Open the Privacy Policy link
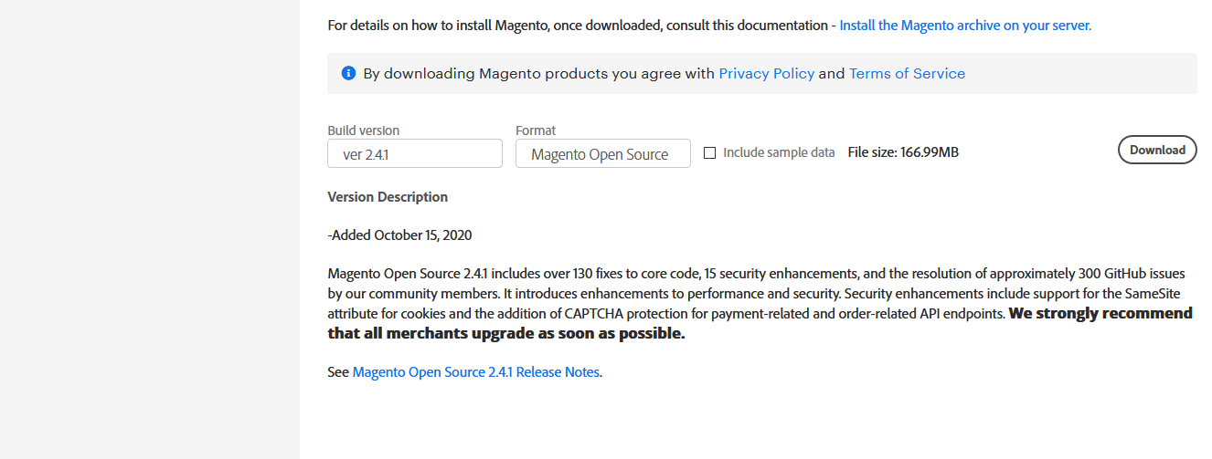This screenshot has height=459, width=1212. point(766,74)
